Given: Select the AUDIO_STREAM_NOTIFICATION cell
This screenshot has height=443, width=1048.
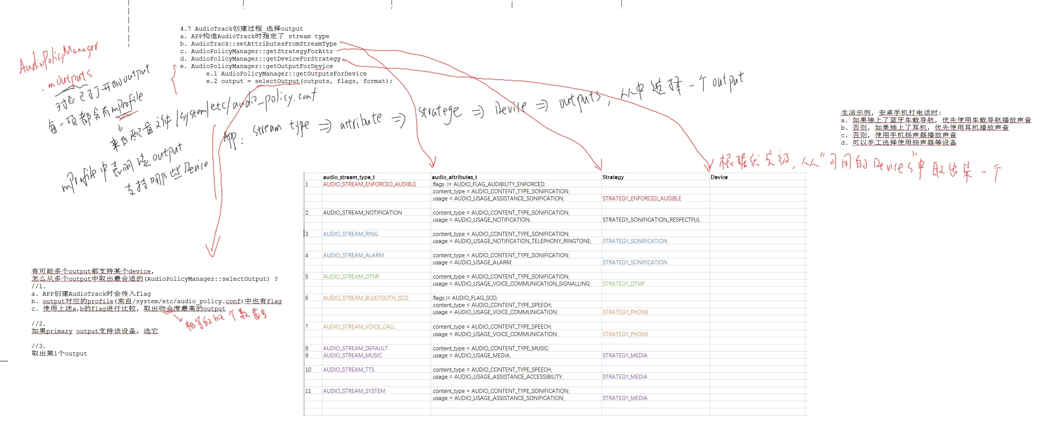Looking at the screenshot, I should 362,213.
